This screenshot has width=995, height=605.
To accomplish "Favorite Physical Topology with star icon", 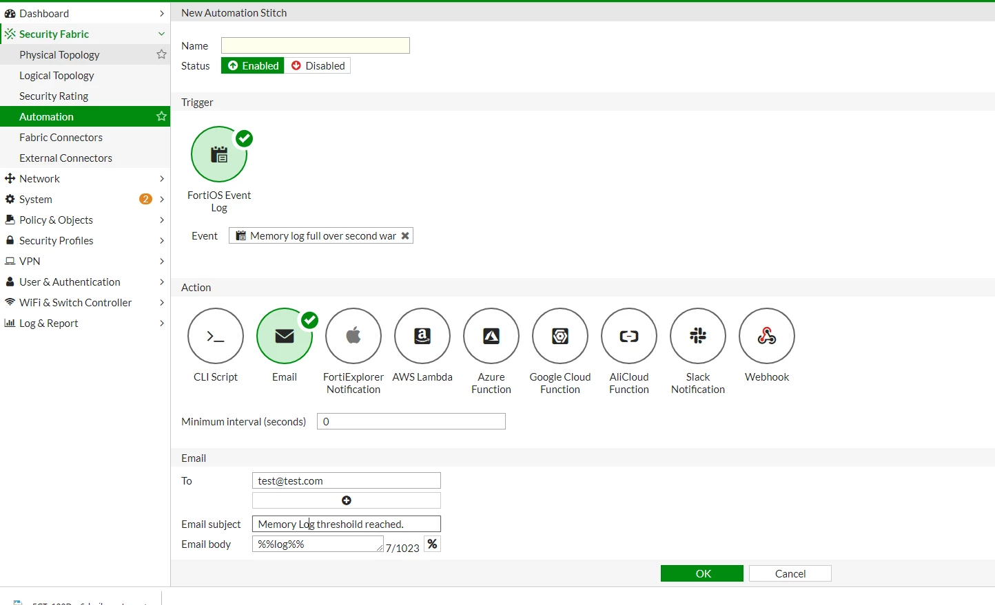I will [x=161, y=54].
